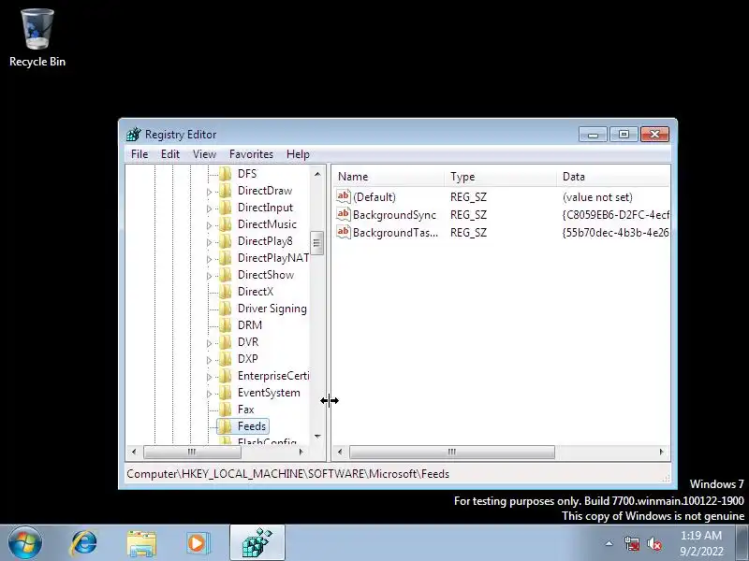Click the DirectMusic folder icon
Viewport: 749px width, 561px height.
225,224
